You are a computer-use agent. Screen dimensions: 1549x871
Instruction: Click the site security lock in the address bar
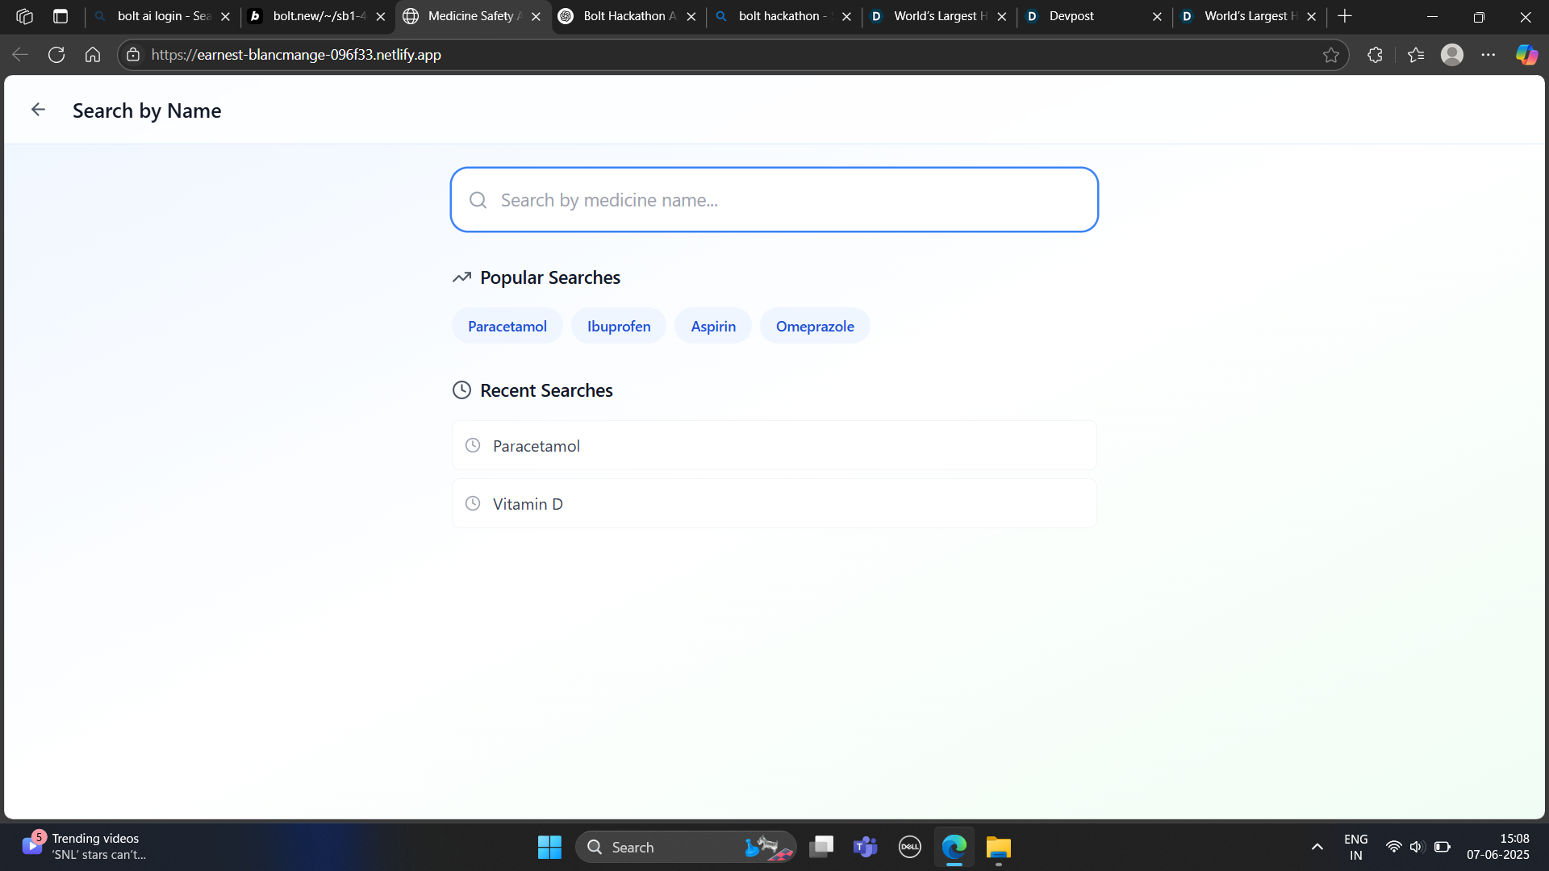133,54
